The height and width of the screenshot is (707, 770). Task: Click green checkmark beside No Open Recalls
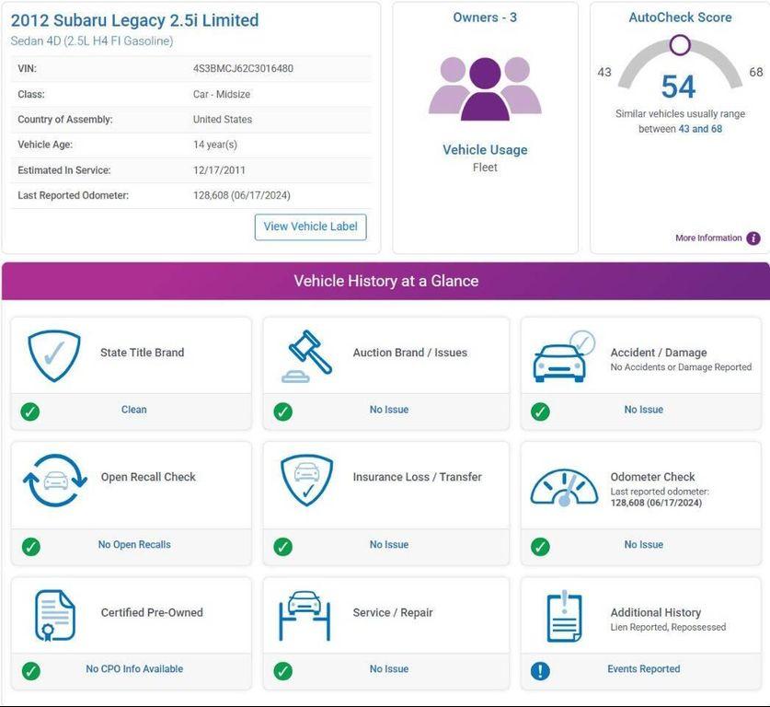point(31,546)
